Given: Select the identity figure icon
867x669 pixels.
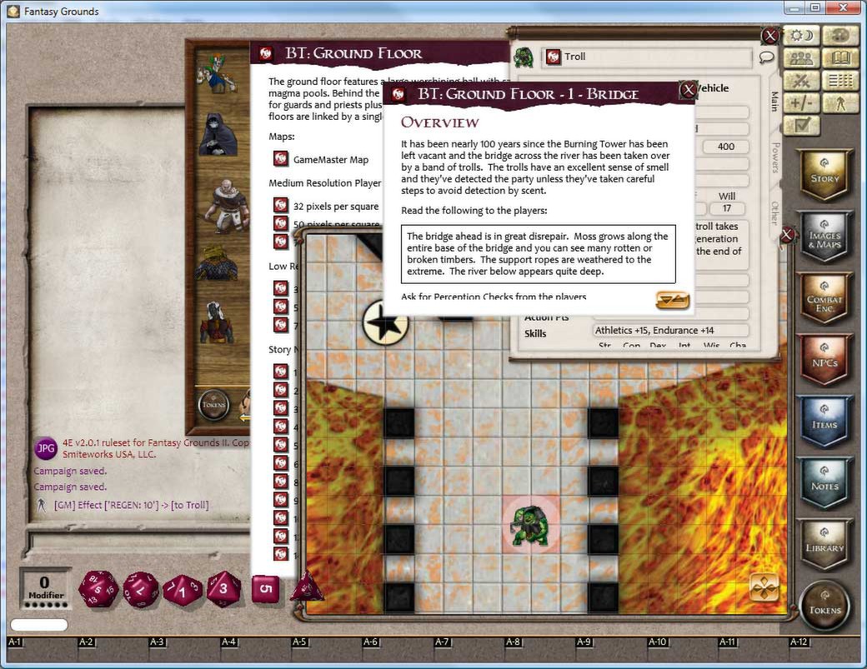Looking at the screenshot, I should (839, 102).
